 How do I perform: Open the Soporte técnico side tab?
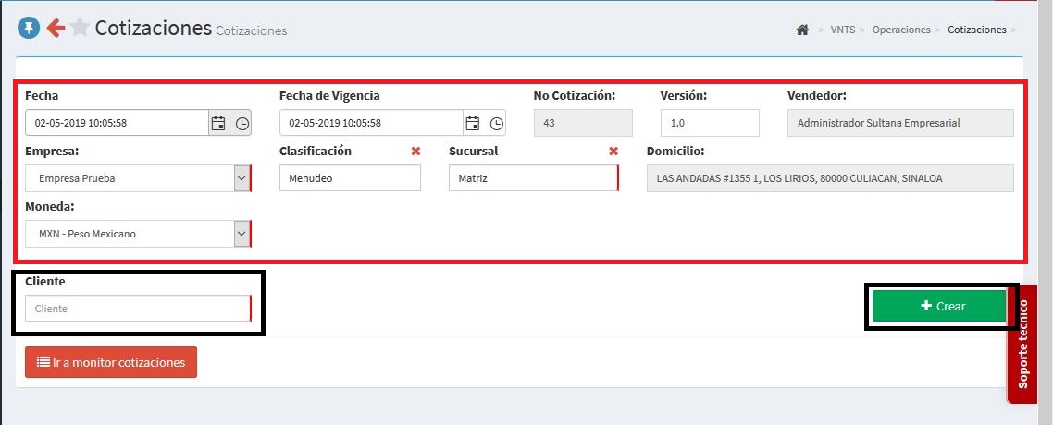tap(1022, 344)
